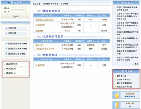Click the 杨卫 cell
Image resolution: width=141 pixels, height=109 pixels.
click(x=104, y=45)
